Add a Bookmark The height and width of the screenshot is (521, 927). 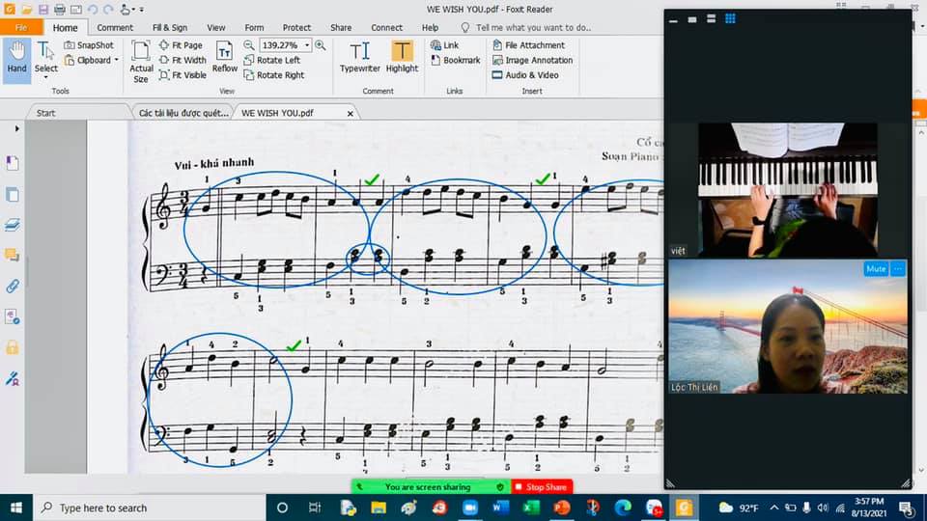(x=455, y=60)
